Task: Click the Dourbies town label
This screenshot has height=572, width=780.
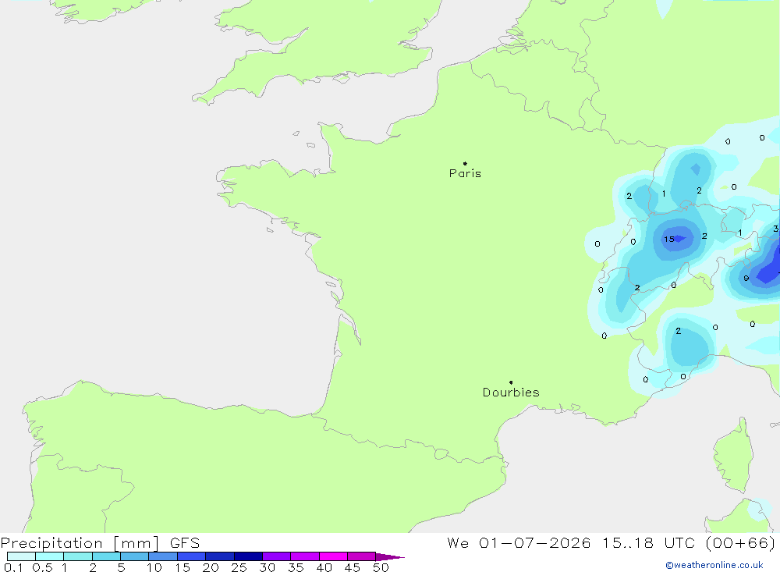Action: click(x=511, y=393)
